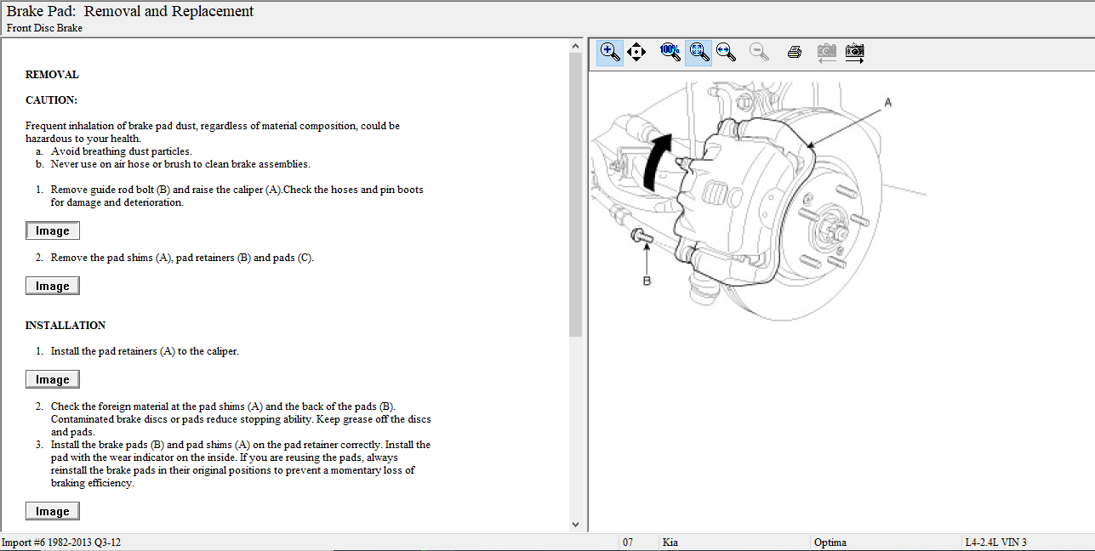Show Image for installing pad retainers
1095x551 pixels.
(53, 380)
